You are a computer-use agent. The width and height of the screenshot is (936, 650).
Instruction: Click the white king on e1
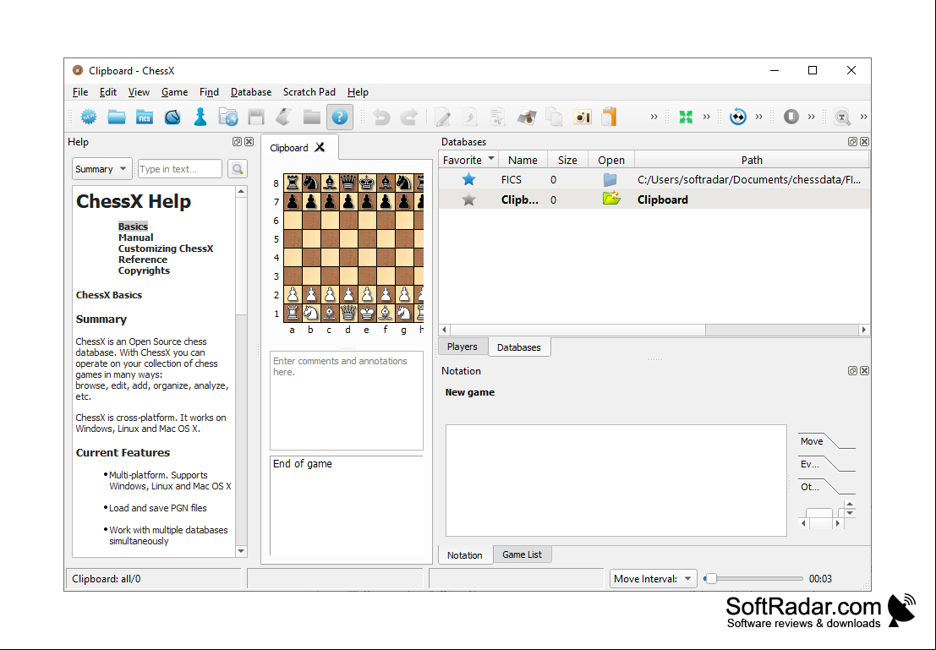(x=366, y=313)
